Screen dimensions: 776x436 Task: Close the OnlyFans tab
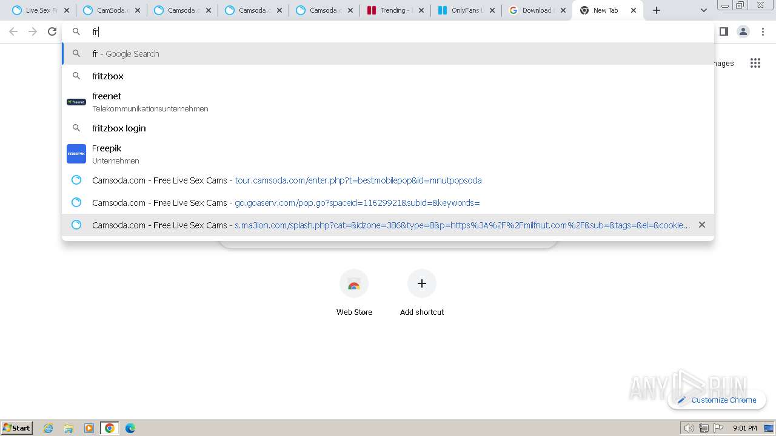[492, 10]
